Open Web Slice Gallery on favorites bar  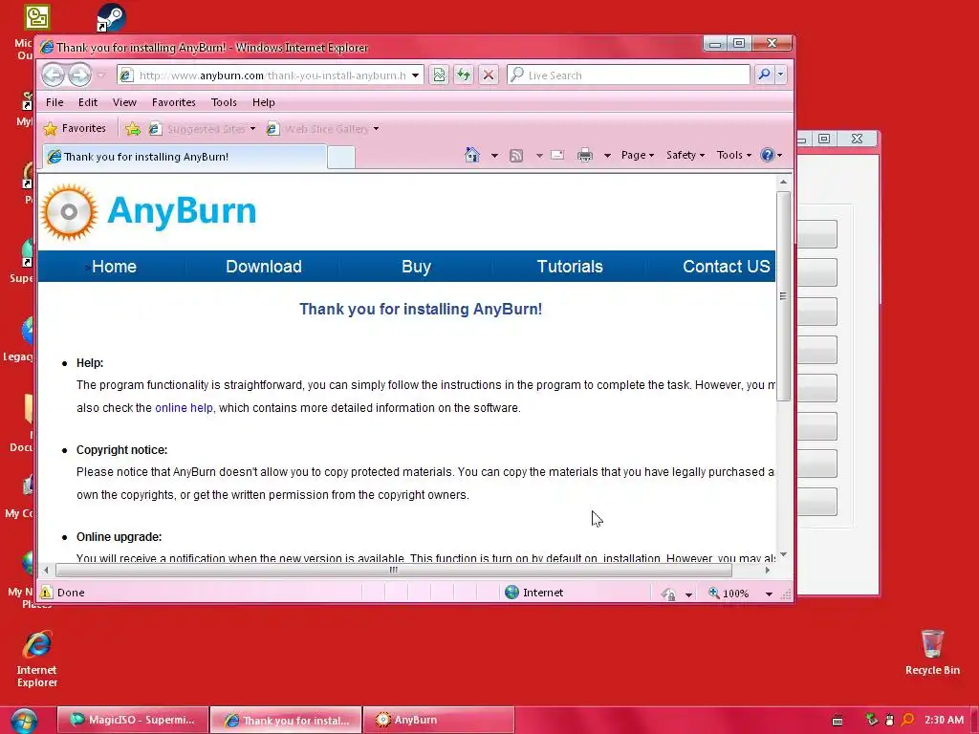click(322, 129)
